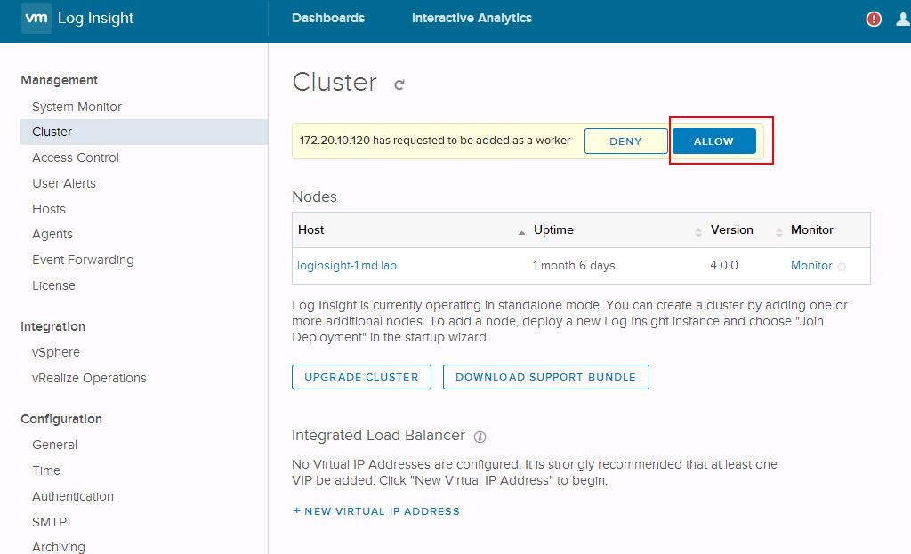The image size is (911, 554).
Task: Allow the worker node request
Action: tap(713, 141)
